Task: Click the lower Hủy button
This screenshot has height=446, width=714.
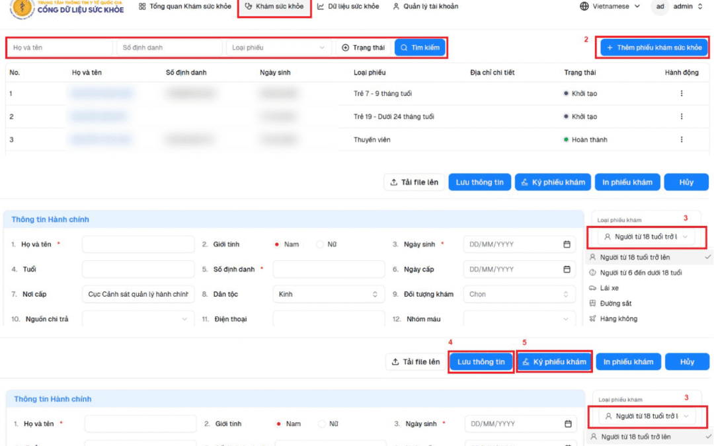Action: [687, 362]
